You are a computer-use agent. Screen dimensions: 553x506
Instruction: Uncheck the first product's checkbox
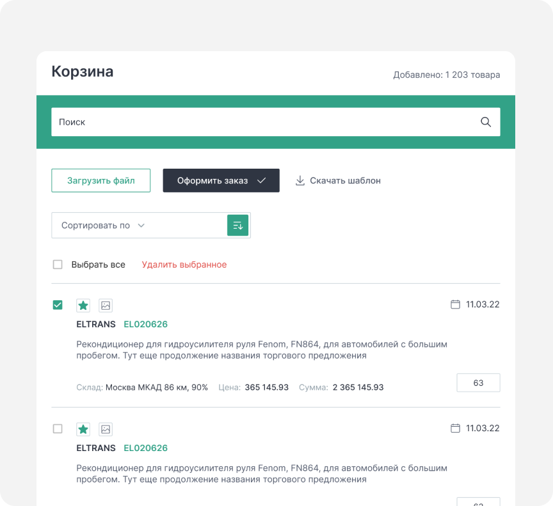pyautogui.click(x=58, y=305)
